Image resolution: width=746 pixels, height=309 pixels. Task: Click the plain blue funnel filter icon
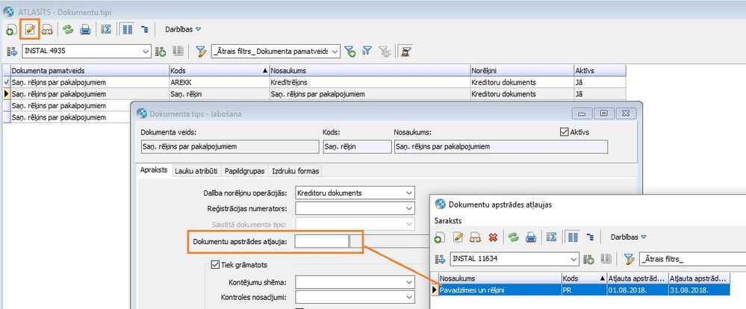click(367, 51)
